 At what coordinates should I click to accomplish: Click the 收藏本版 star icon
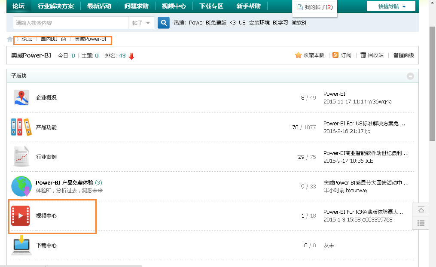[299, 55]
